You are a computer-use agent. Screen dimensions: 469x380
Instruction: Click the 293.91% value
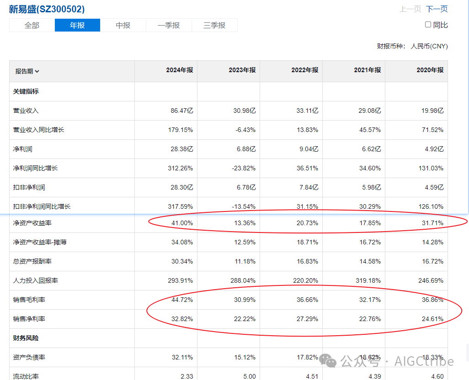[181, 280]
